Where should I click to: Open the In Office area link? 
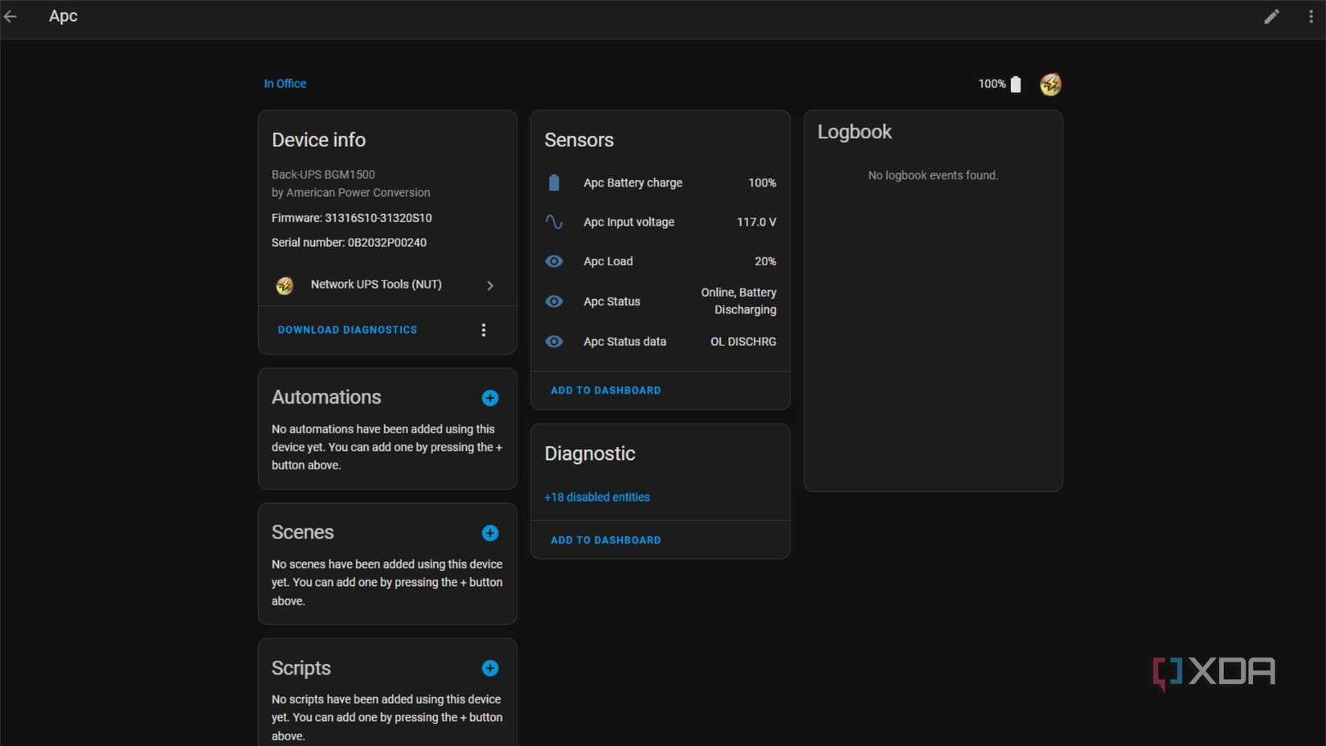[x=285, y=84]
